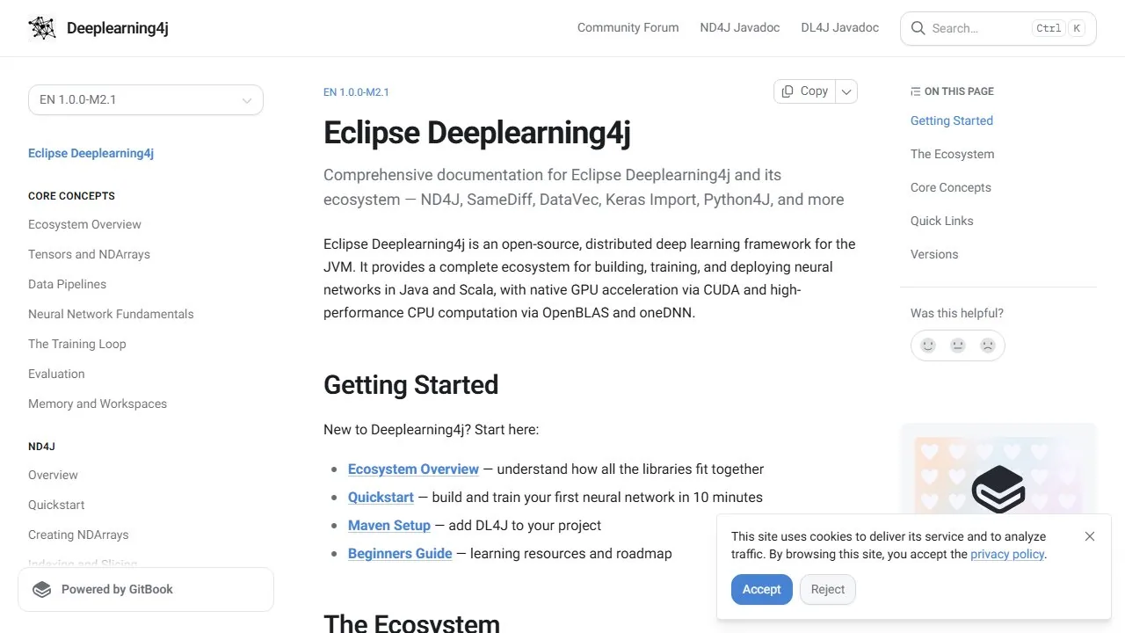The width and height of the screenshot is (1125, 633).
Task: Open ND4J Overview in sidebar
Action: [x=53, y=475]
